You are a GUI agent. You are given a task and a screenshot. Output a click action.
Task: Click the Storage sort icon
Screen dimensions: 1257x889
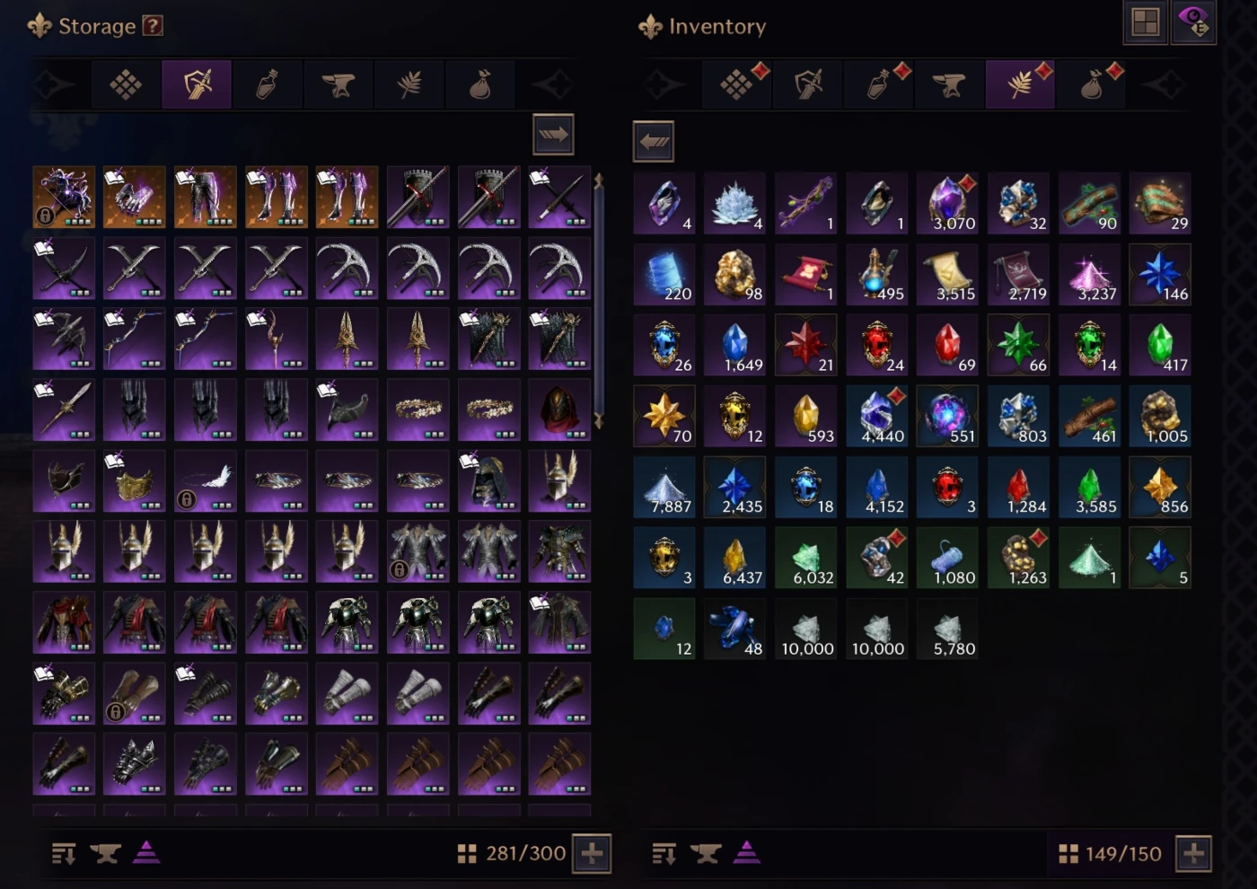pos(64,853)
